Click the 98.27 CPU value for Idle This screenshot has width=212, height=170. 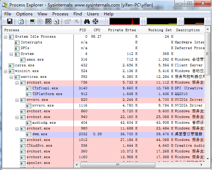(96, 37)
